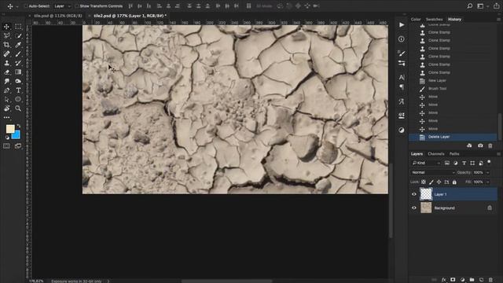This screenshot has width=503, height=283.
Task: Switch to the Swatches tab
Action: coord(434,19)
